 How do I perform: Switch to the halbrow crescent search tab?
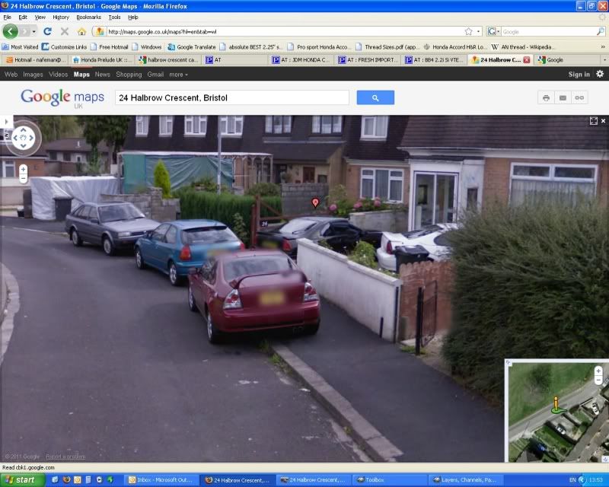pyautogui.click(x=168, y=60)
